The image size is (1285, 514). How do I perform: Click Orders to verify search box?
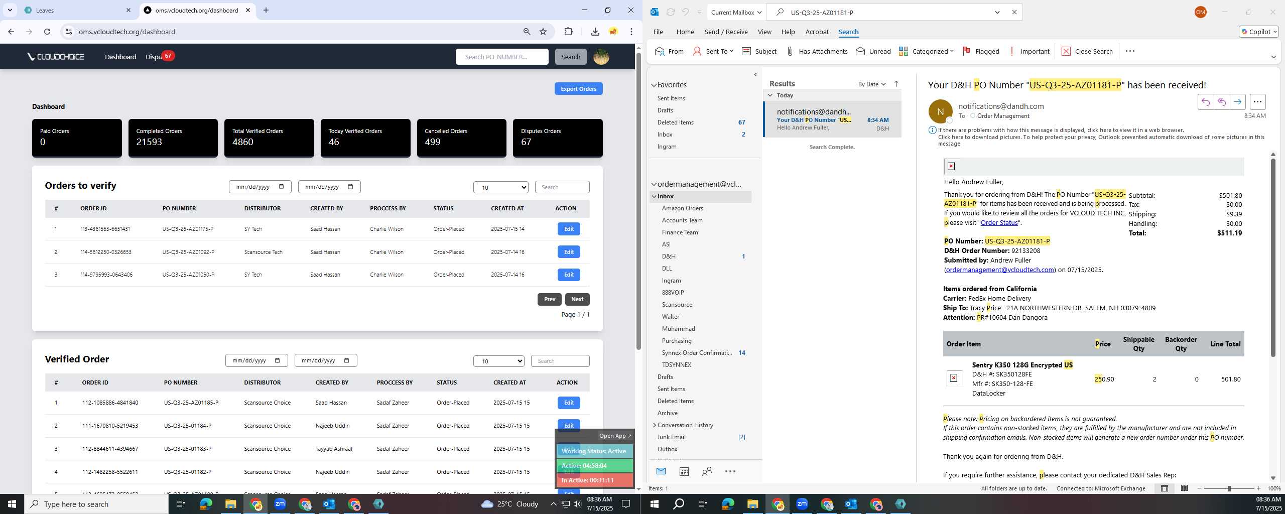point(562,187)
